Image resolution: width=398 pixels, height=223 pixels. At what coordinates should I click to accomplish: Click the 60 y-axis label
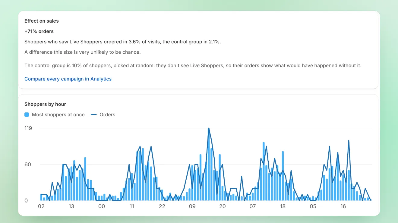click(28, 165)
